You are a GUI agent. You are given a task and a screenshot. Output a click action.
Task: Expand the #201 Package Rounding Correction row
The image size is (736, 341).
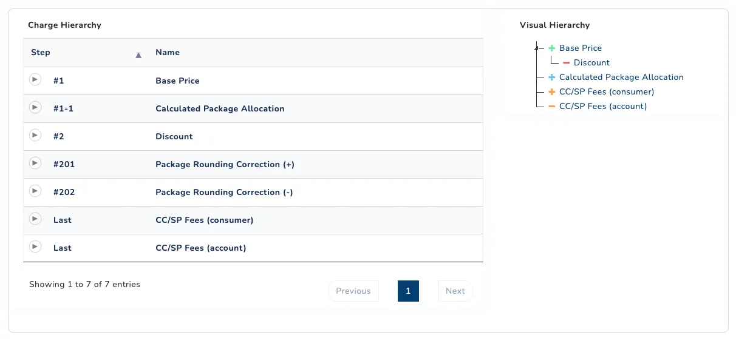(35, 163)
